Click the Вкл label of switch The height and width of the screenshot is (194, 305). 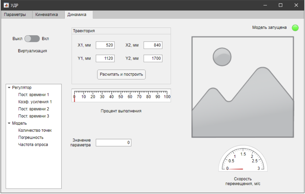click(x=45, y=39)
